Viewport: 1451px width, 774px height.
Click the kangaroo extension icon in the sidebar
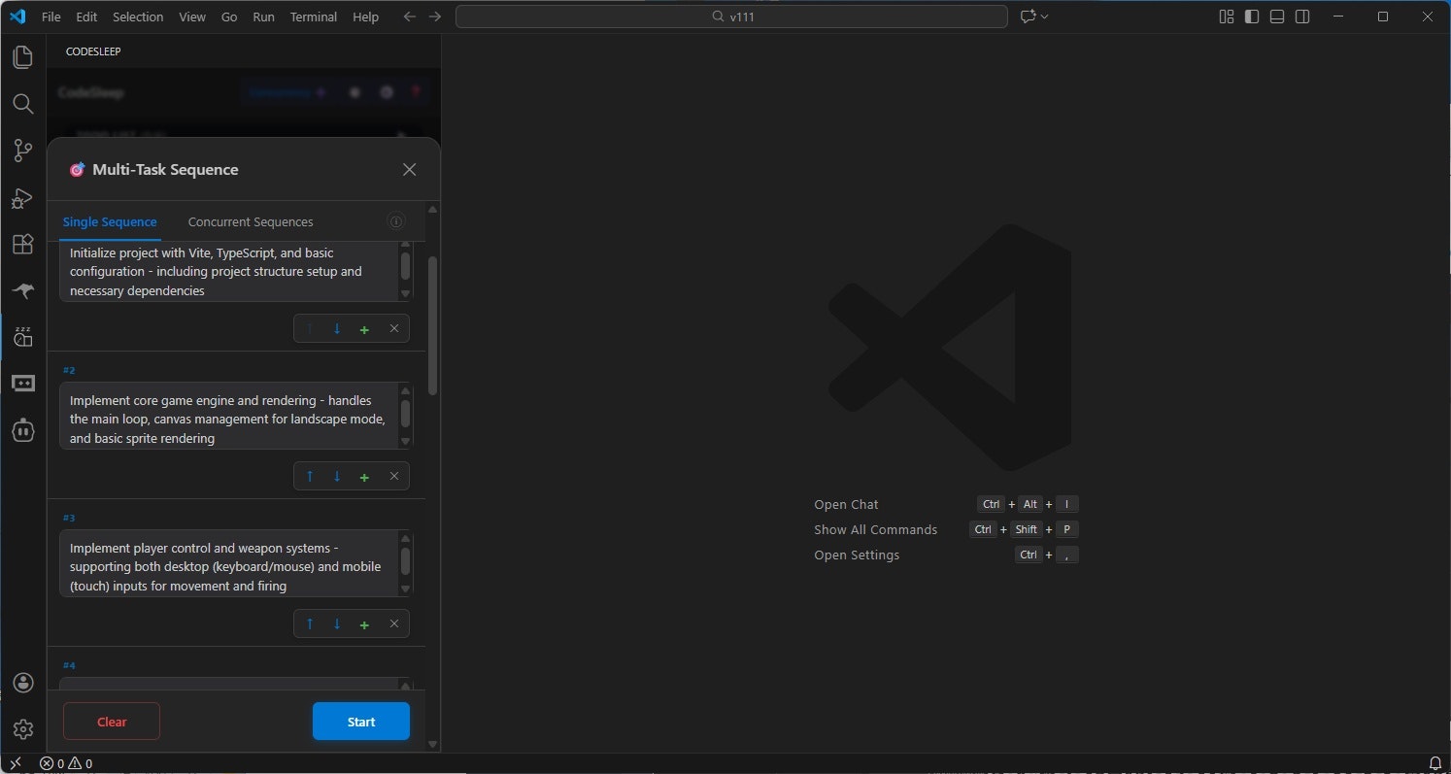tap(23, 290)
